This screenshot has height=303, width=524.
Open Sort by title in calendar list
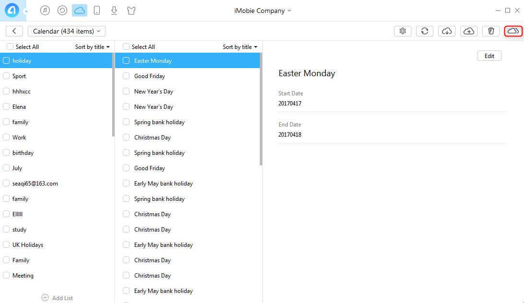92,47
